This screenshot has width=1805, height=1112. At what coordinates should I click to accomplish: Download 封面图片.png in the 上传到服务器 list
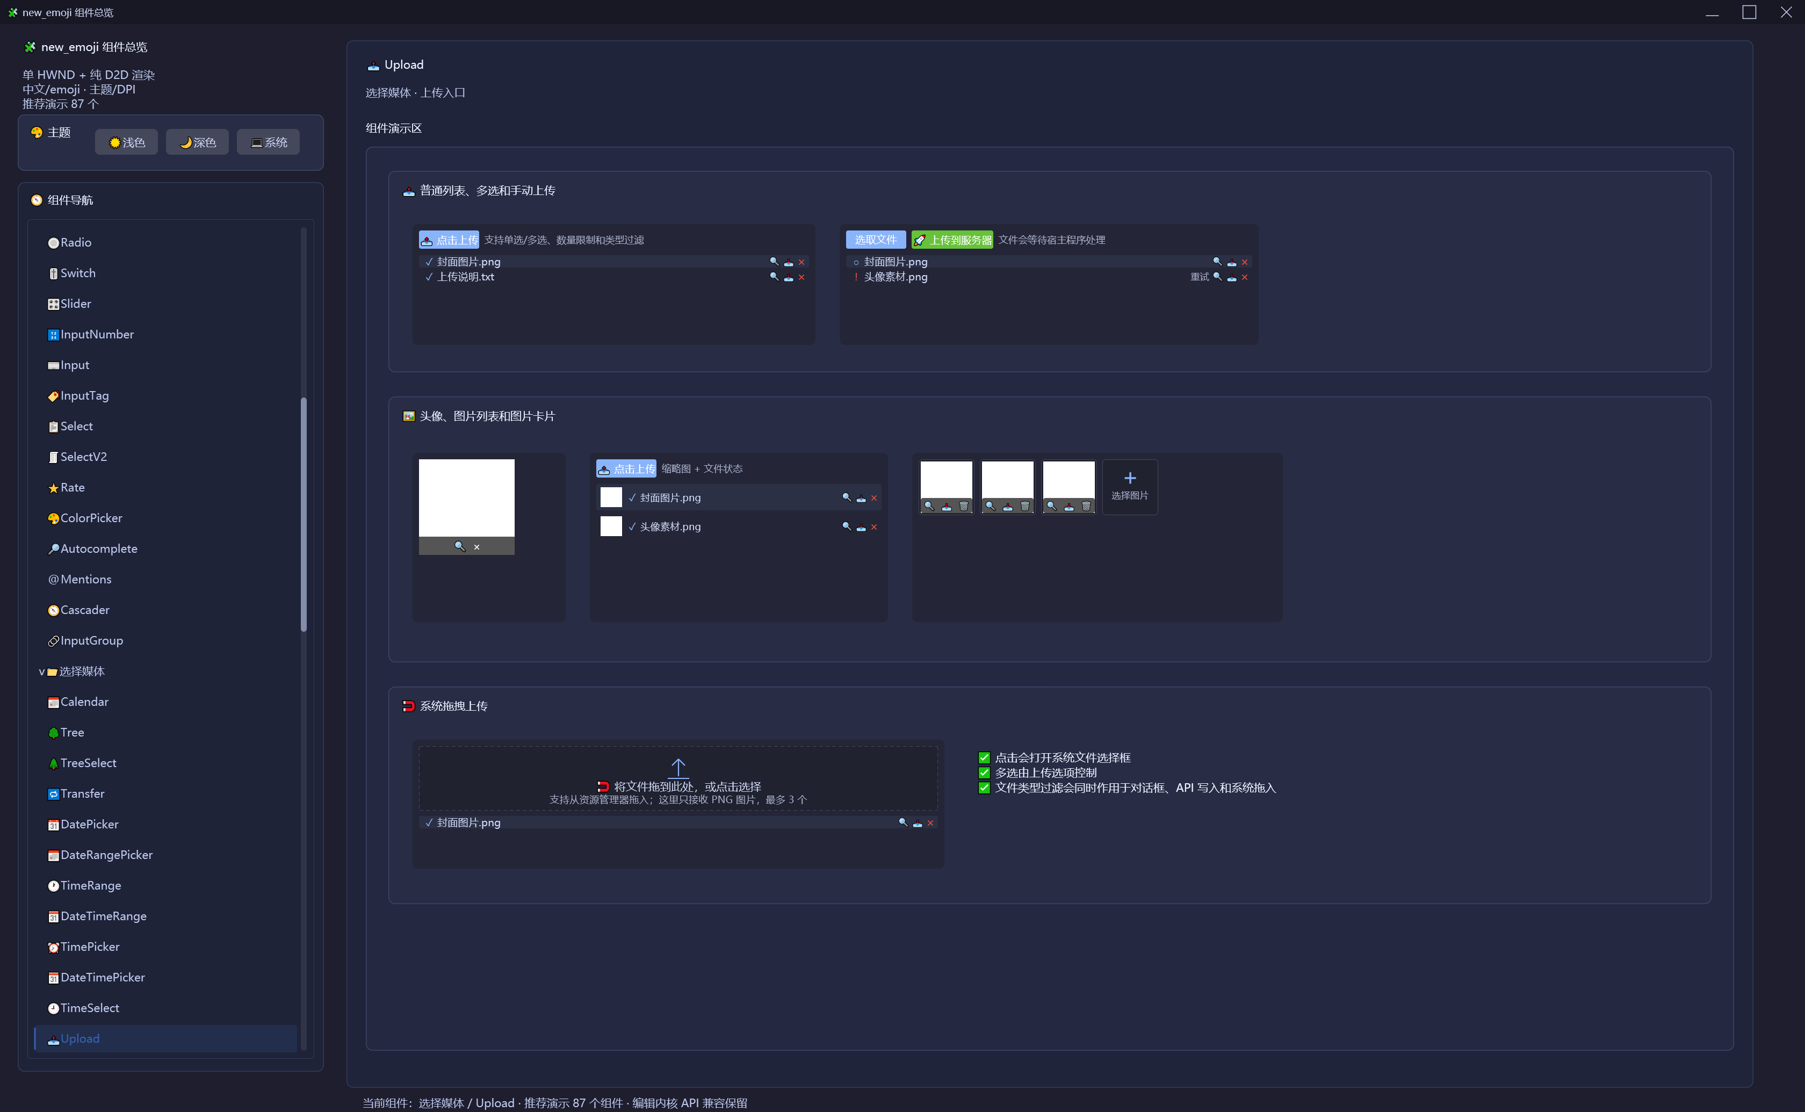pyautogui.click(x=1231, y=262)
